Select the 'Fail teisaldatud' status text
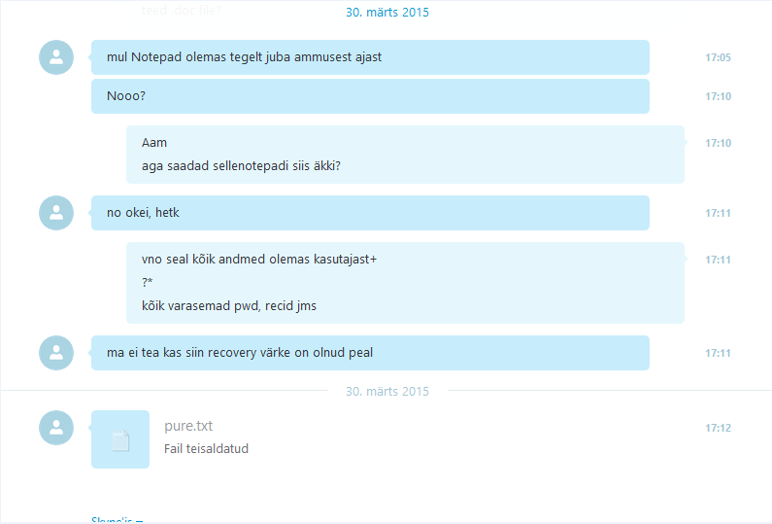Image resolution: width=772 pixels, height=524 pixels. [206, 448]
